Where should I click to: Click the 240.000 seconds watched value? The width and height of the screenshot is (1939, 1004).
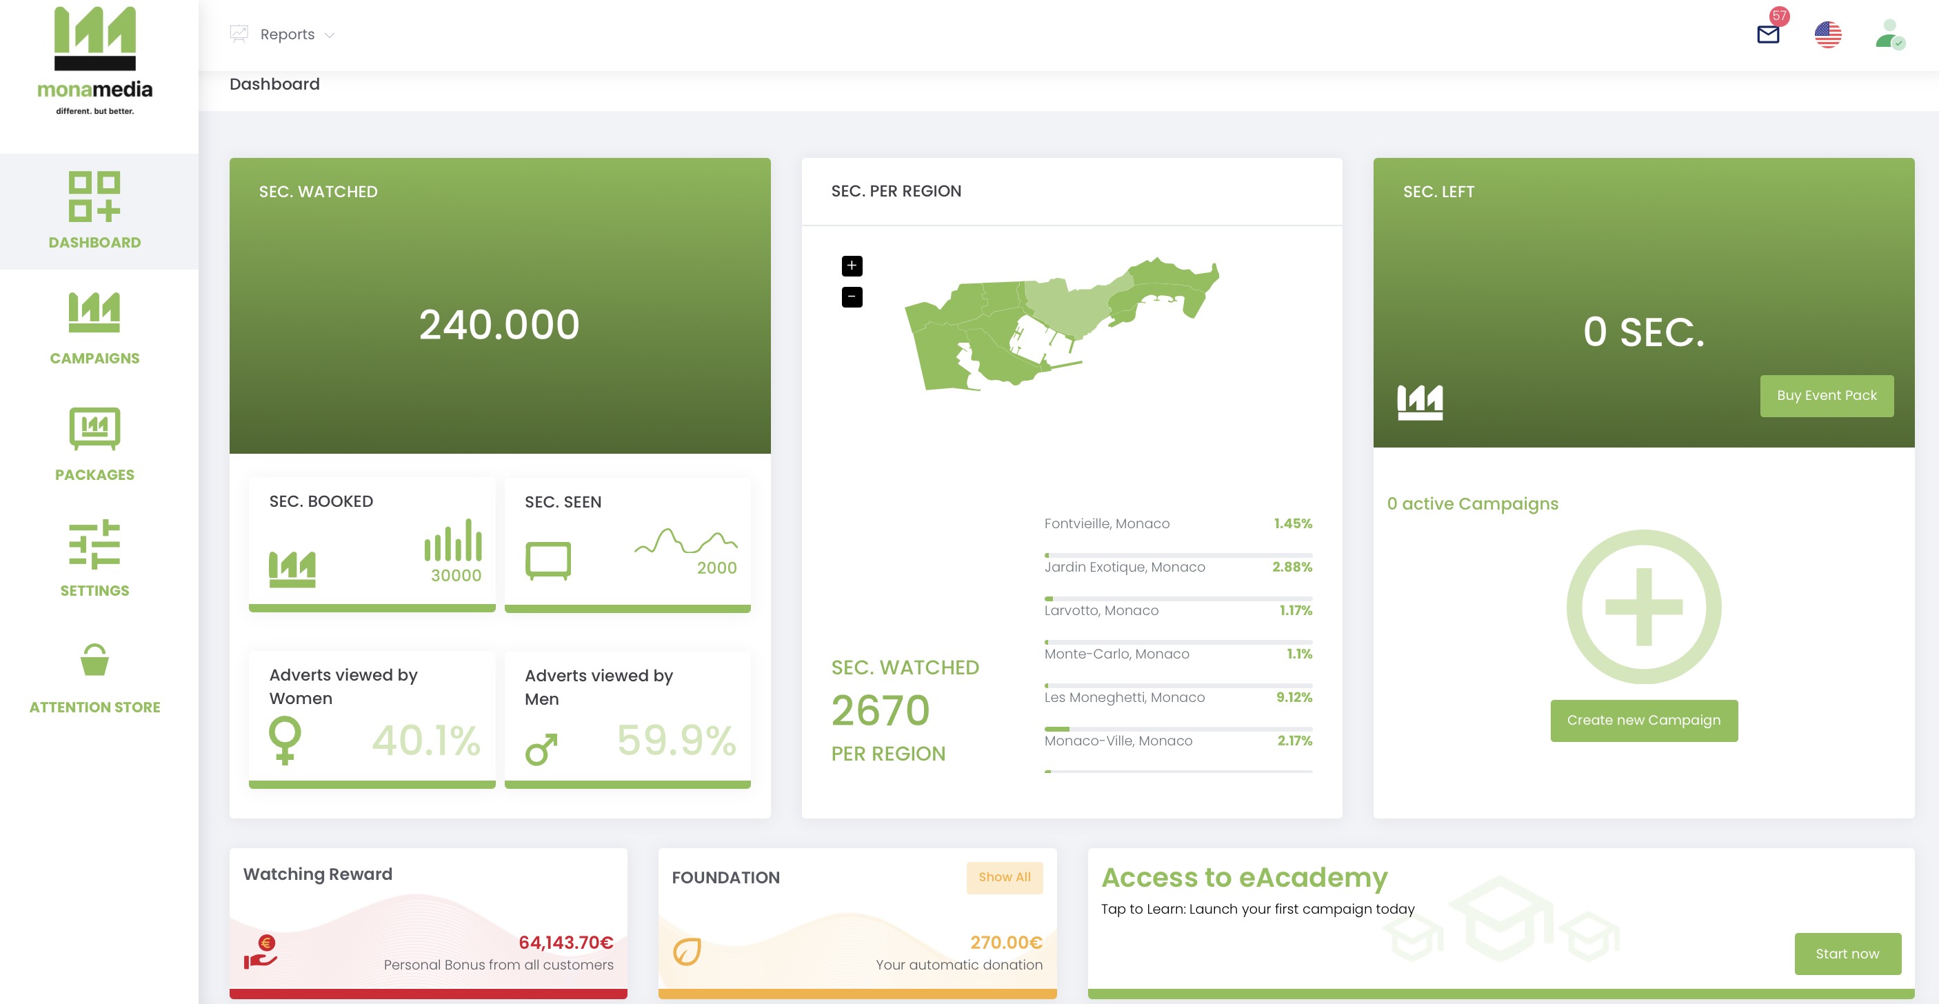tap(499, 324)
